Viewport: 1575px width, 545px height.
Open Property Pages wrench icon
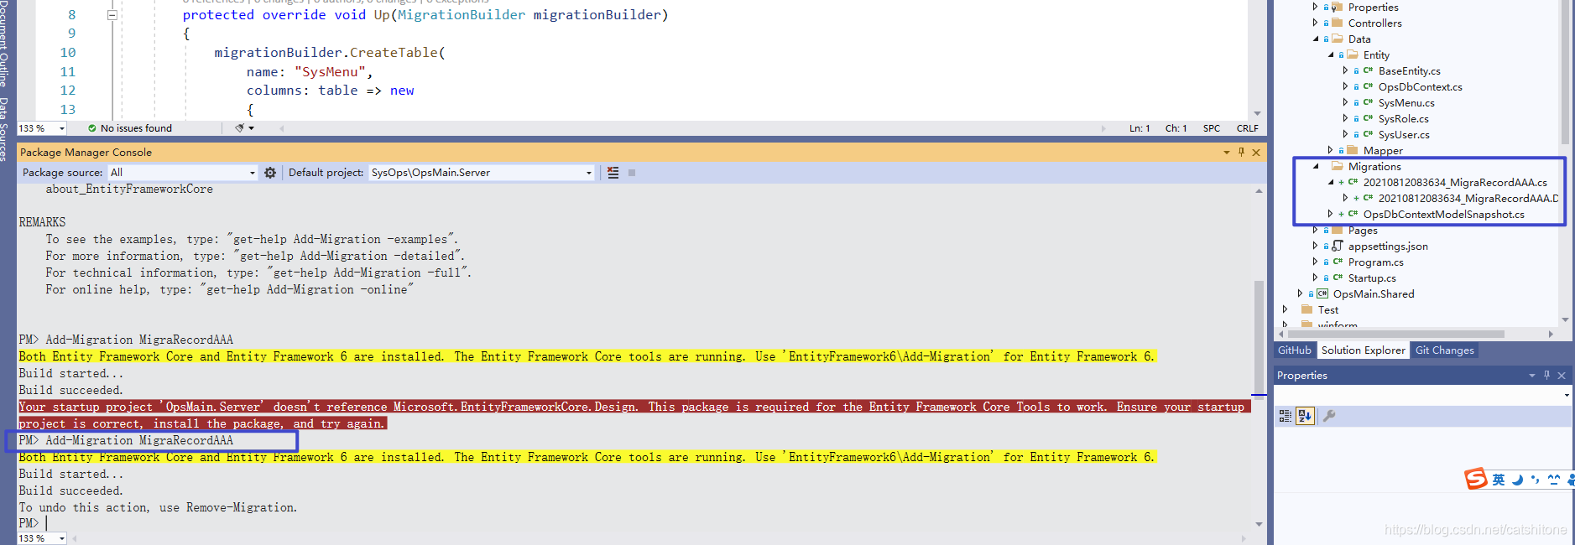pos(1329,416)
